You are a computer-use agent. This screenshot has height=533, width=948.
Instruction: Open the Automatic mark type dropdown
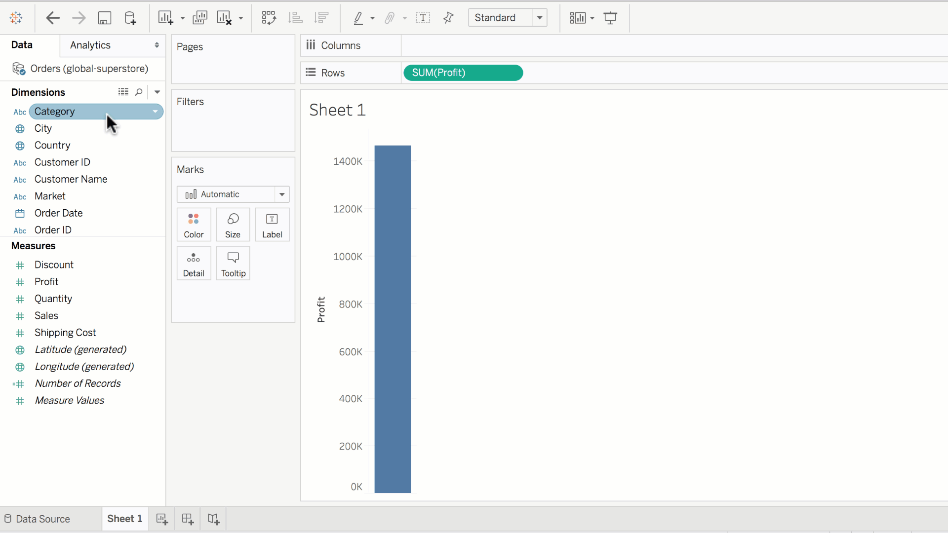[282, 194]
